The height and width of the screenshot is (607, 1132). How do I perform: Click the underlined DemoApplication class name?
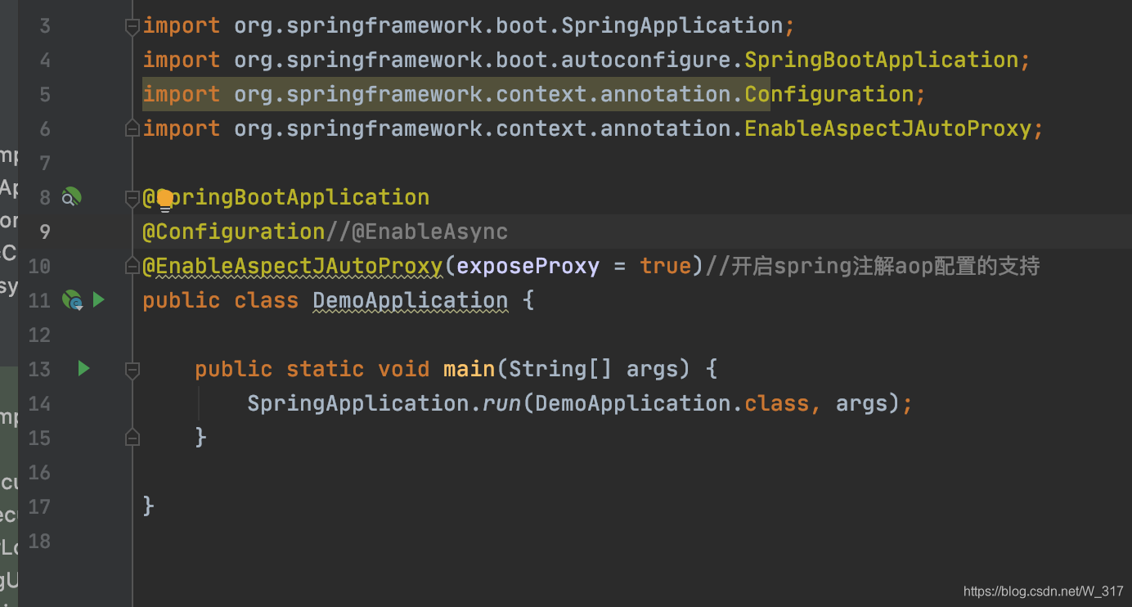tap(410, 299)
